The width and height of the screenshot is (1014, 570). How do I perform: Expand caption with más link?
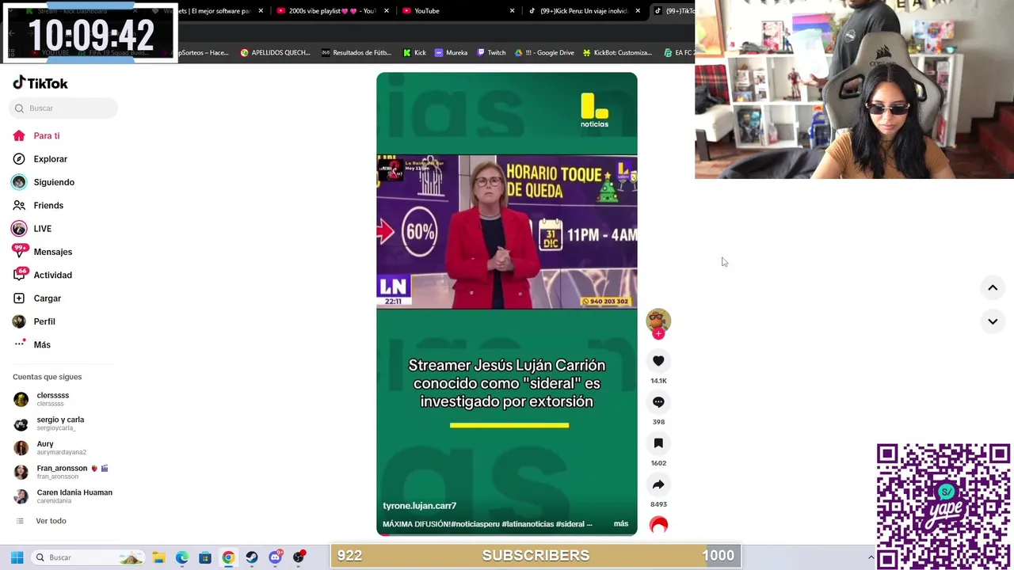tap(621, 524)
